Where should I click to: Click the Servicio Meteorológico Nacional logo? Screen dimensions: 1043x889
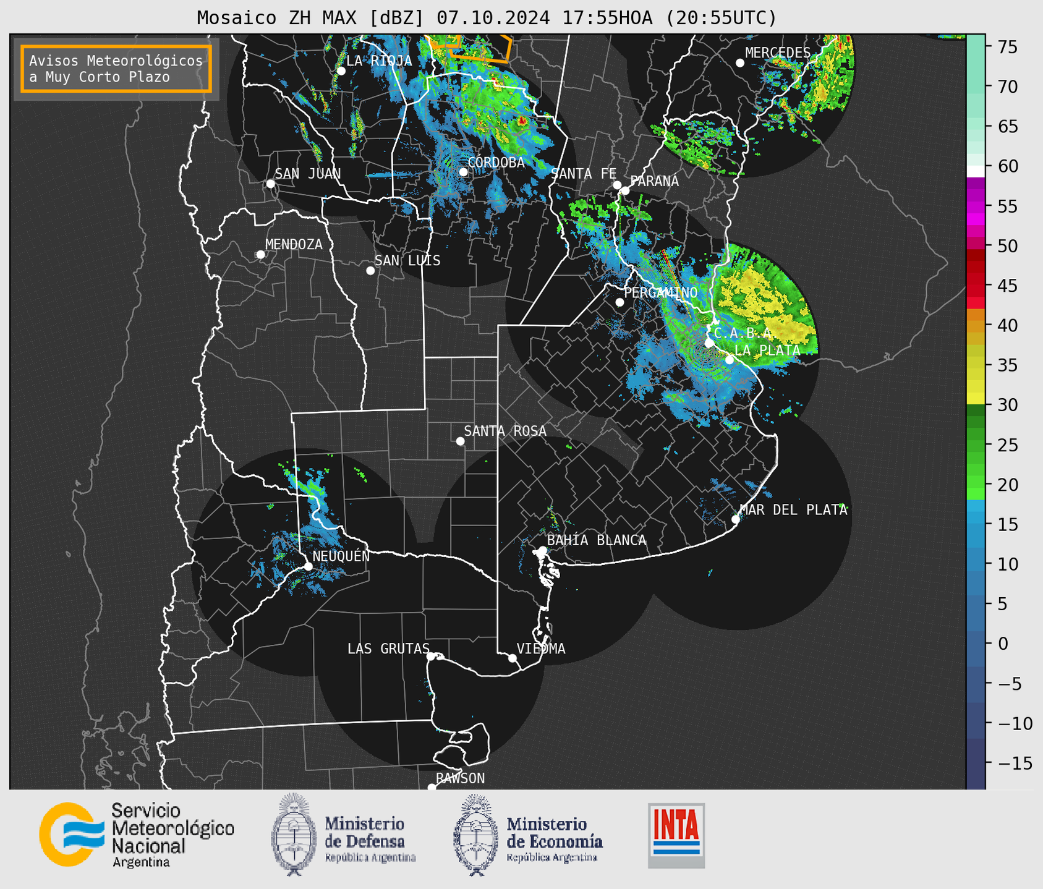(137, 835)
